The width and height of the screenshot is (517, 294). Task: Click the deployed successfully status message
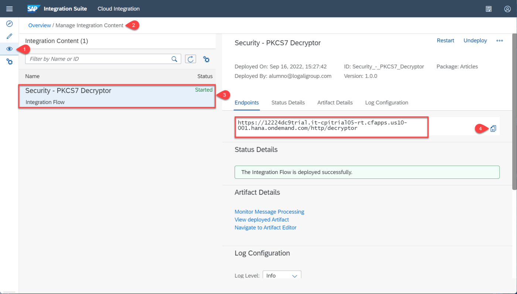coord(367,172)
